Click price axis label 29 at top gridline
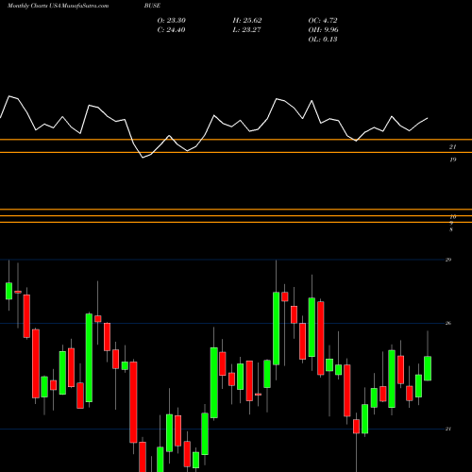472x472 pixels. tap(448, 260)
